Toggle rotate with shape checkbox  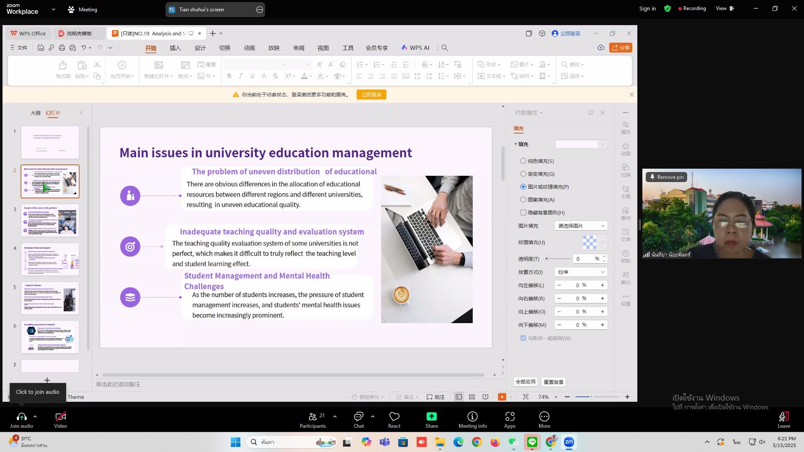click(523, 338)
